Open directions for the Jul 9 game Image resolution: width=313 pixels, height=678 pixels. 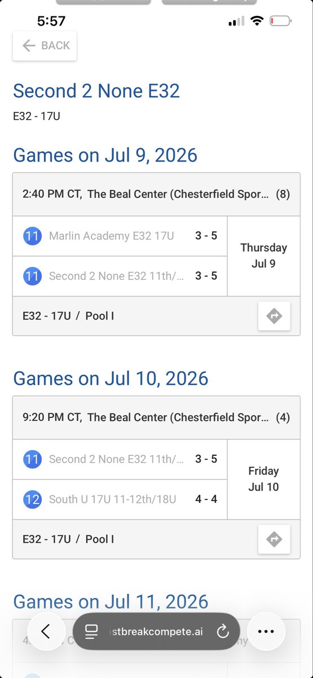(x=274, y=316)
